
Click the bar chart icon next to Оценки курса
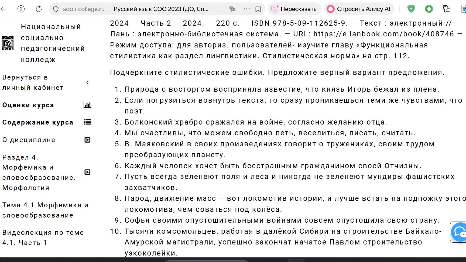(87, 105)
